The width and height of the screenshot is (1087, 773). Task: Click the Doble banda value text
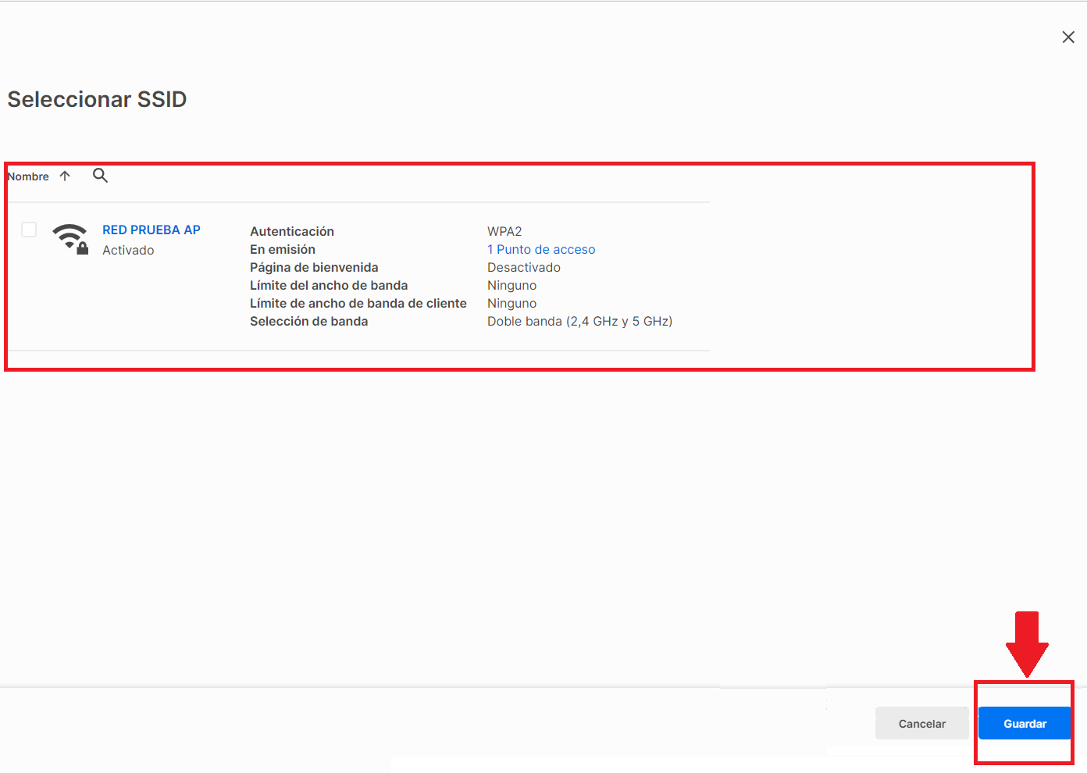click(579, 322)
